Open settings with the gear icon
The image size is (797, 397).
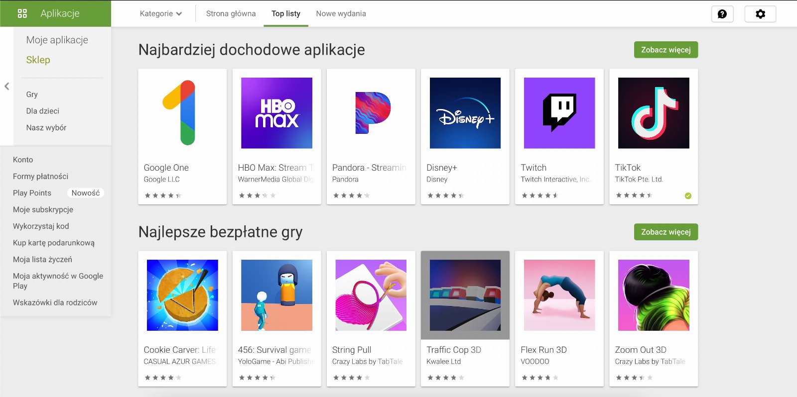(x=760, y=14)
